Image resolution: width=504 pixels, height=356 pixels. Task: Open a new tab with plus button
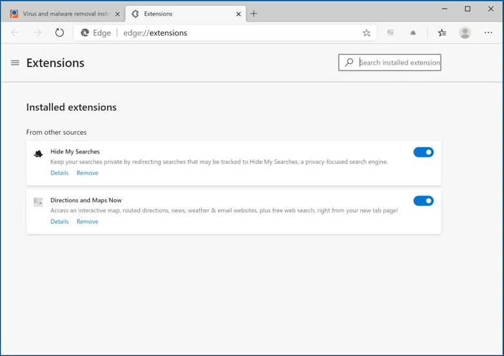[254, 14]
